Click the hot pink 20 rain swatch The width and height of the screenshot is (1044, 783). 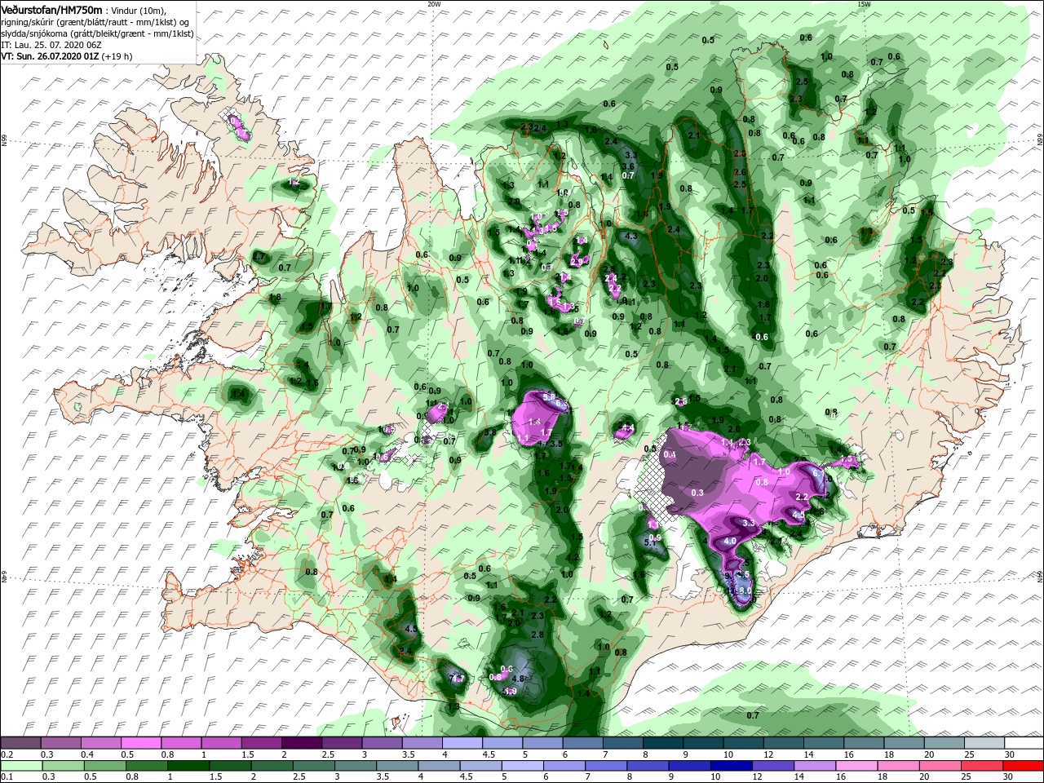pos(940,766)
